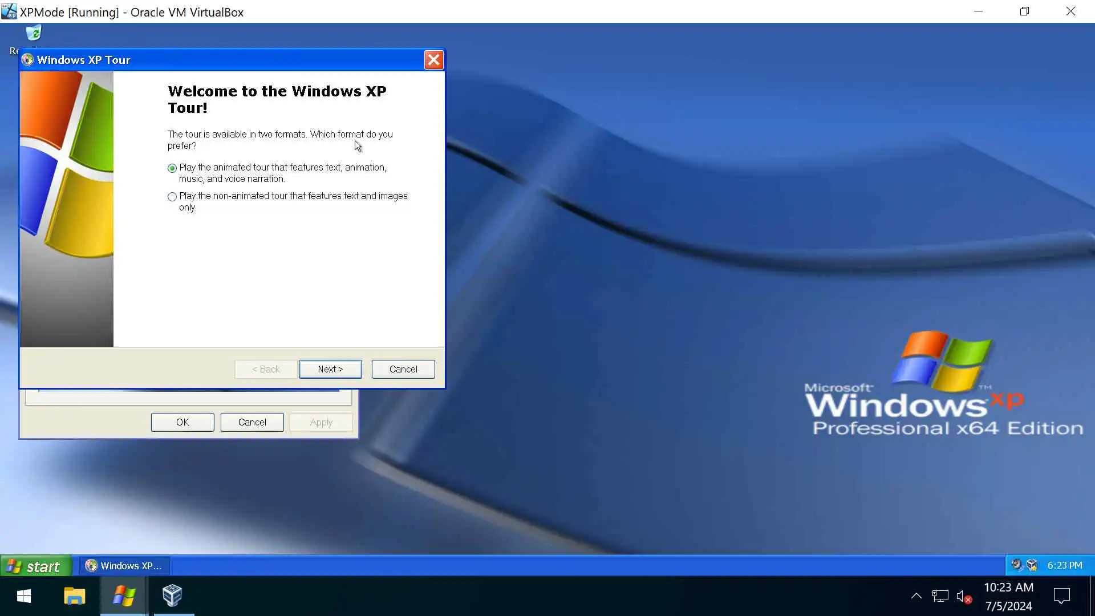Click the host muted speaker icon
1095x616 pixels.
tap(963, 597)
